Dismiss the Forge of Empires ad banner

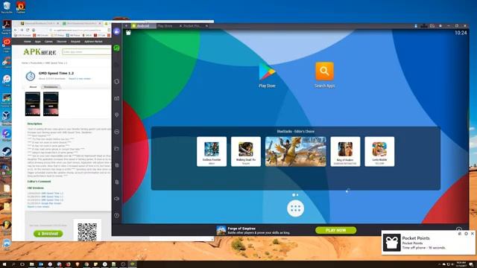click(459, 229)
